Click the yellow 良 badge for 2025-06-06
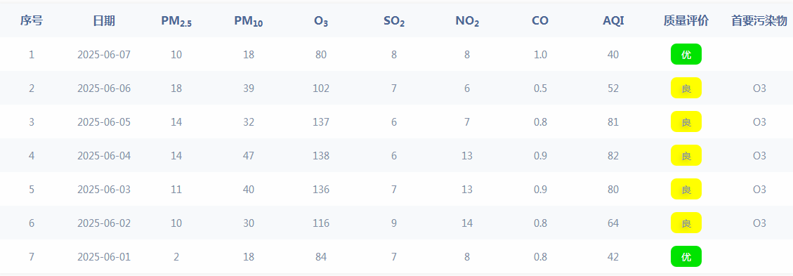This screenshot has width=793, height=276. 686,88
